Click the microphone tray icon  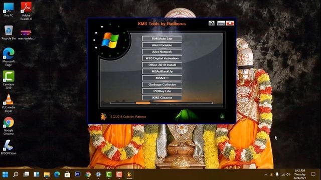pos(277,174)
